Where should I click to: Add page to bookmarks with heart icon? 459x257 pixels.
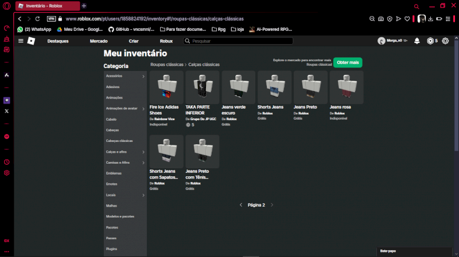pyautogui.click(x=407, y=19)
